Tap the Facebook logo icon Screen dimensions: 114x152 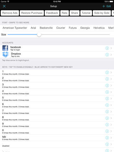click(5, 48)
